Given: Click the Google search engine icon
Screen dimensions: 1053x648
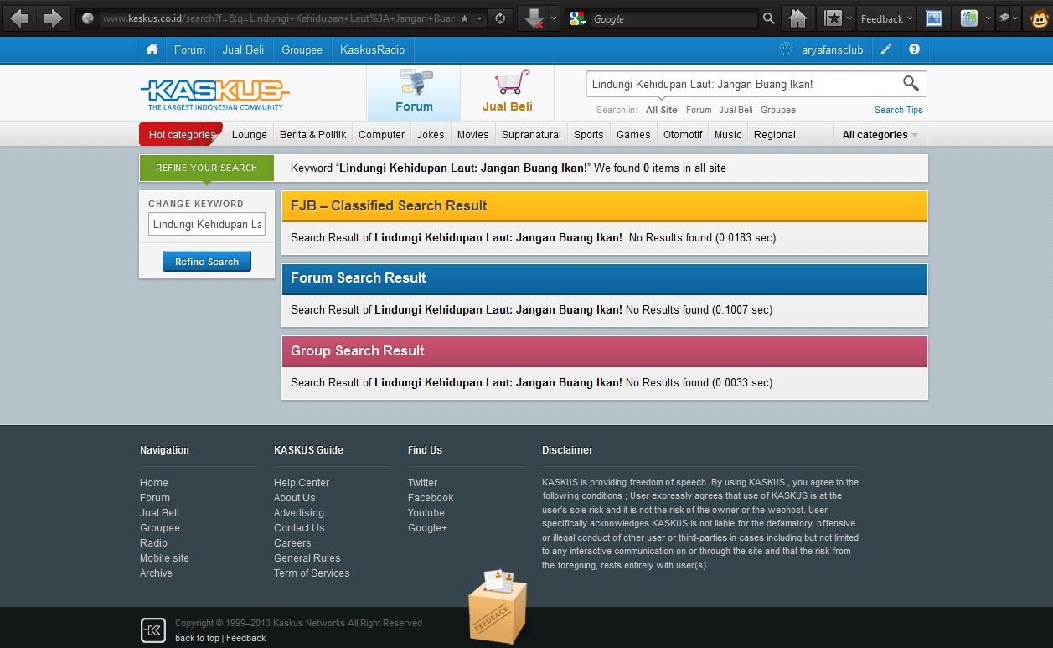Looking at the screenshot, I should [x=577, y=18].
